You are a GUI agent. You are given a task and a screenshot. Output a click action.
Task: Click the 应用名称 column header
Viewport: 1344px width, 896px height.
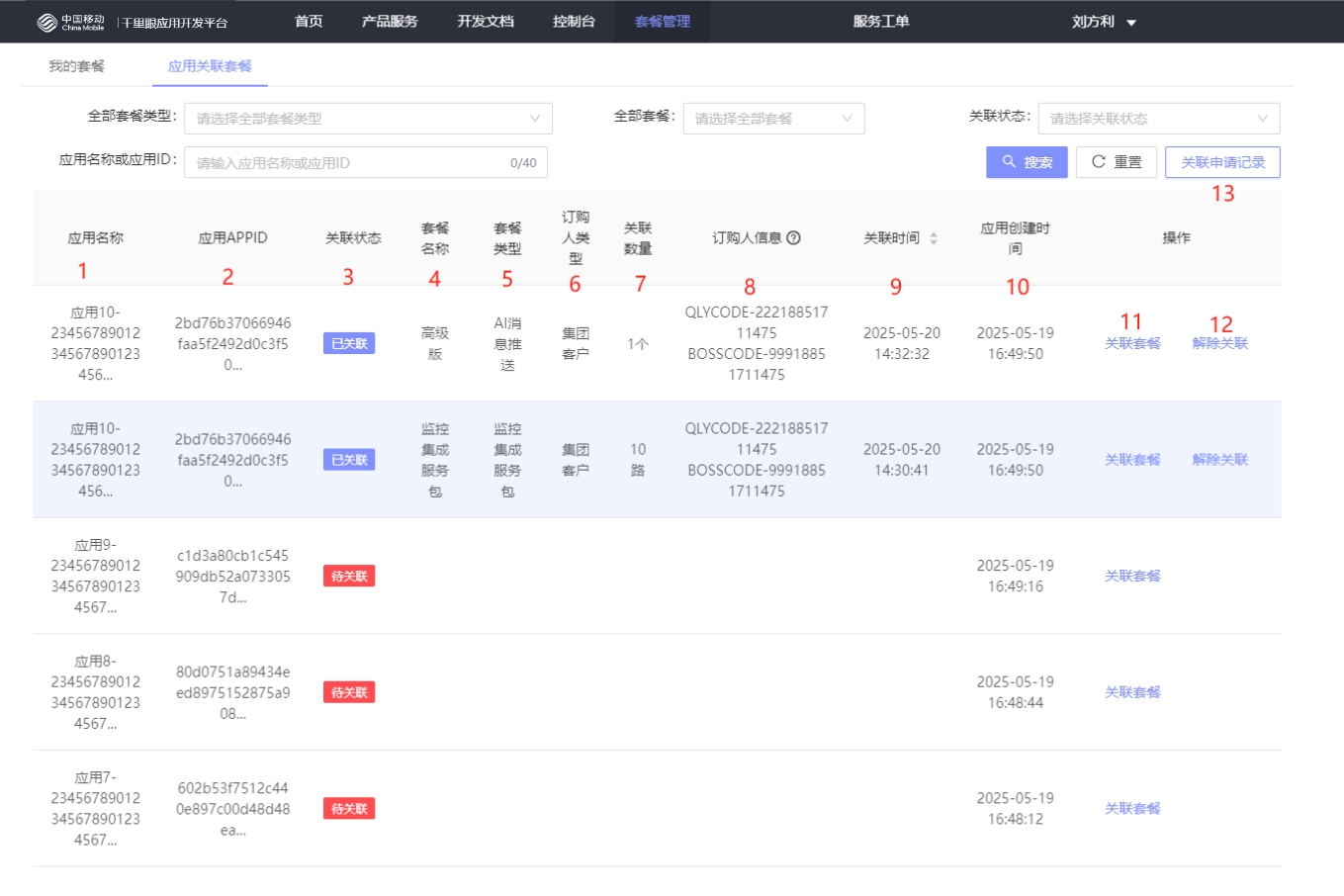(96, 238)
